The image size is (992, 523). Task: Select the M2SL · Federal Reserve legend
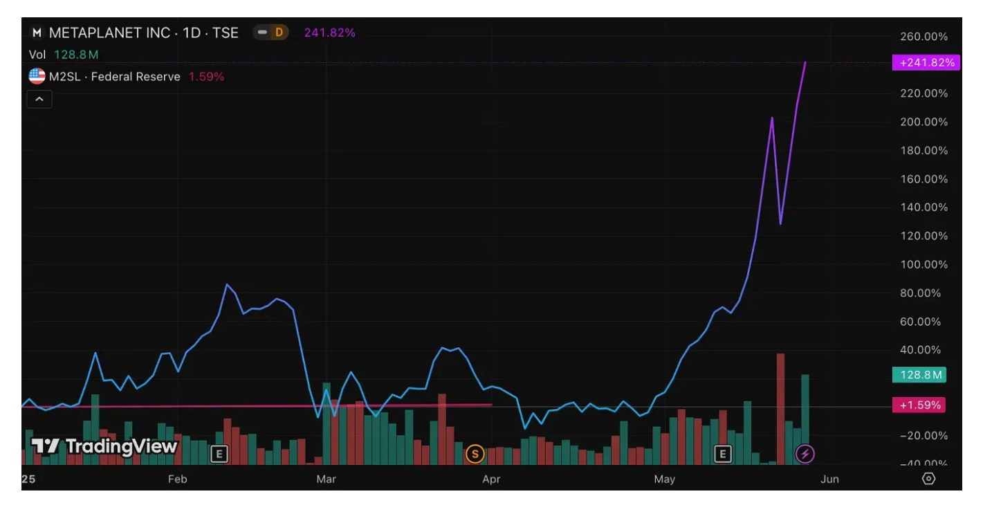pyautogui.click(x=114, y=77)
